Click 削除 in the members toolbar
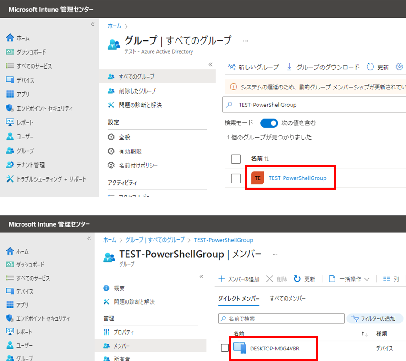The height and width of the screenshot is (361, 406). pyautogui.click(x=277, y=279)
